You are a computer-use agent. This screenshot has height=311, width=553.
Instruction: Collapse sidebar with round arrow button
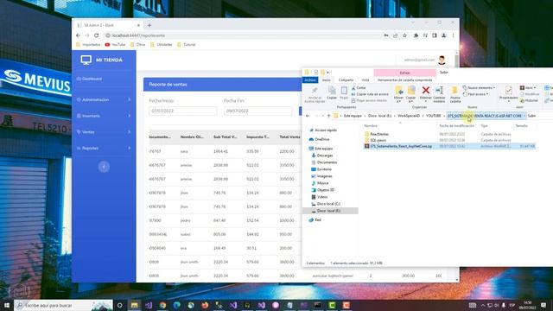tap(104, 167)
